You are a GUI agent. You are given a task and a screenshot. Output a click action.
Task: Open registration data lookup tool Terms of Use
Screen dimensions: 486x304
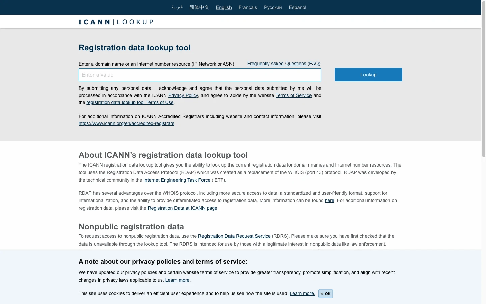click(130, 102)
